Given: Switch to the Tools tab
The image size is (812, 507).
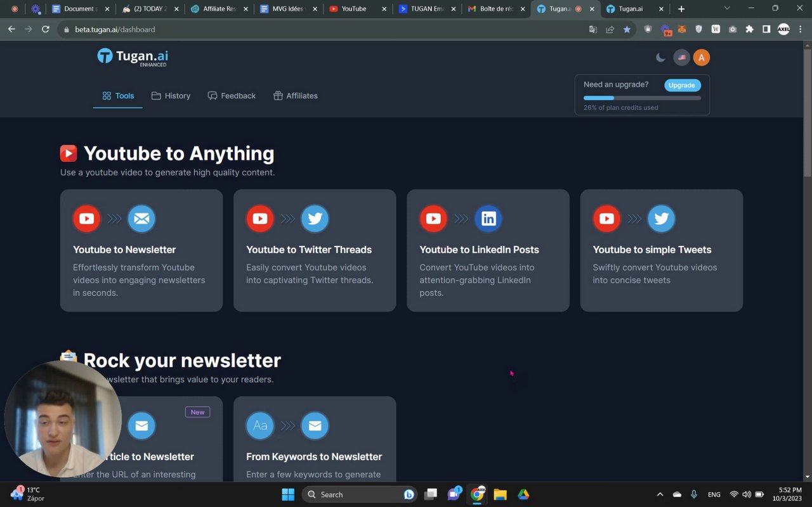Looking at the screenshot, I should tap(118, 96).
